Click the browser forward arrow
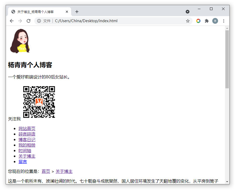 point(20,21)
